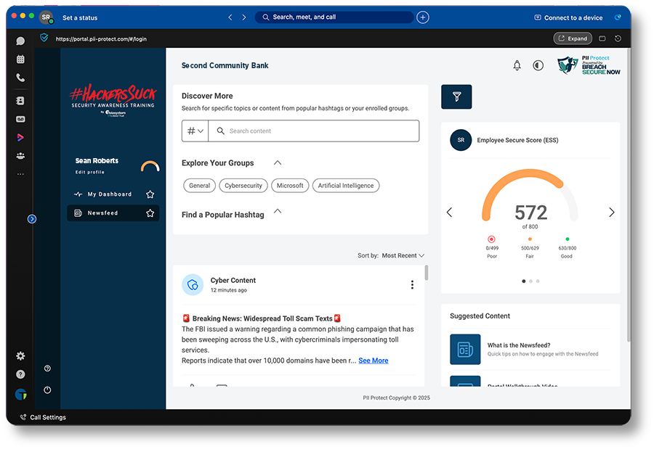
Task: Click the Search, meet, and call bar
Action: pos(334,17)
